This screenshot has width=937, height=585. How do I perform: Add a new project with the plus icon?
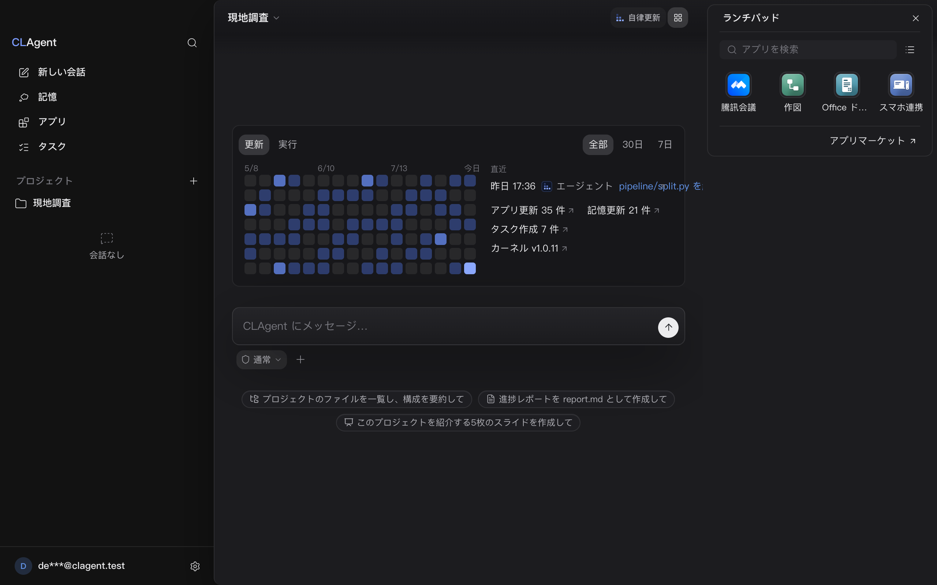coord(194,181)
